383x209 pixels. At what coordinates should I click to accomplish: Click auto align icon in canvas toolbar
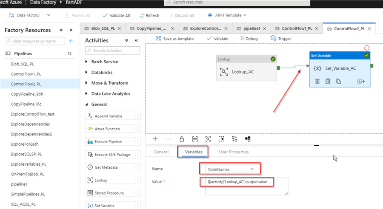pos(234,139)
